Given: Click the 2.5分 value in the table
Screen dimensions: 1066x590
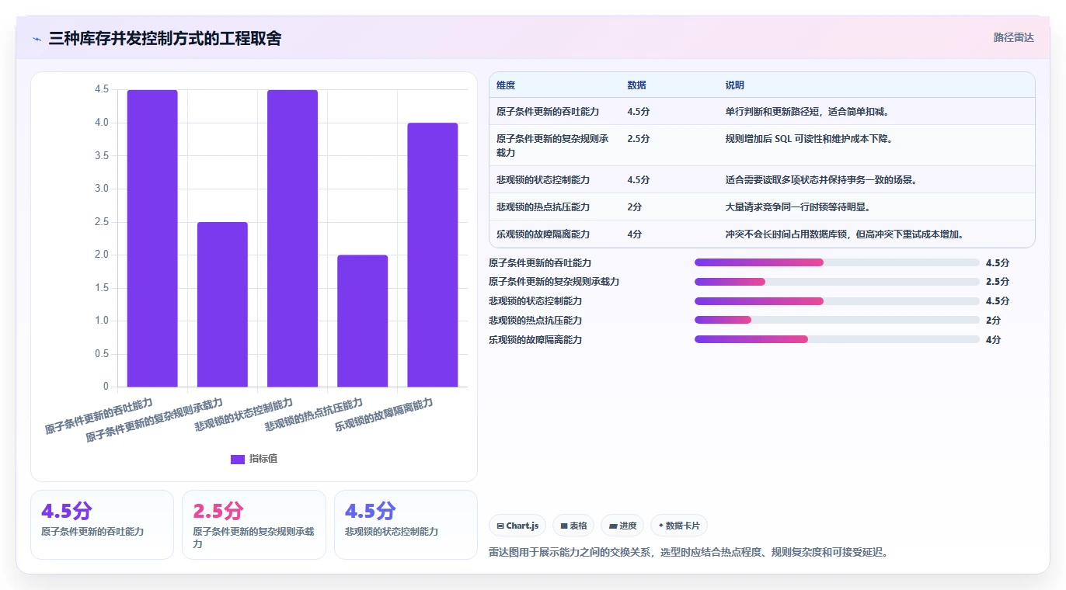Looking at the screenshot, I should pyautogui.click(x=639, y=139).
